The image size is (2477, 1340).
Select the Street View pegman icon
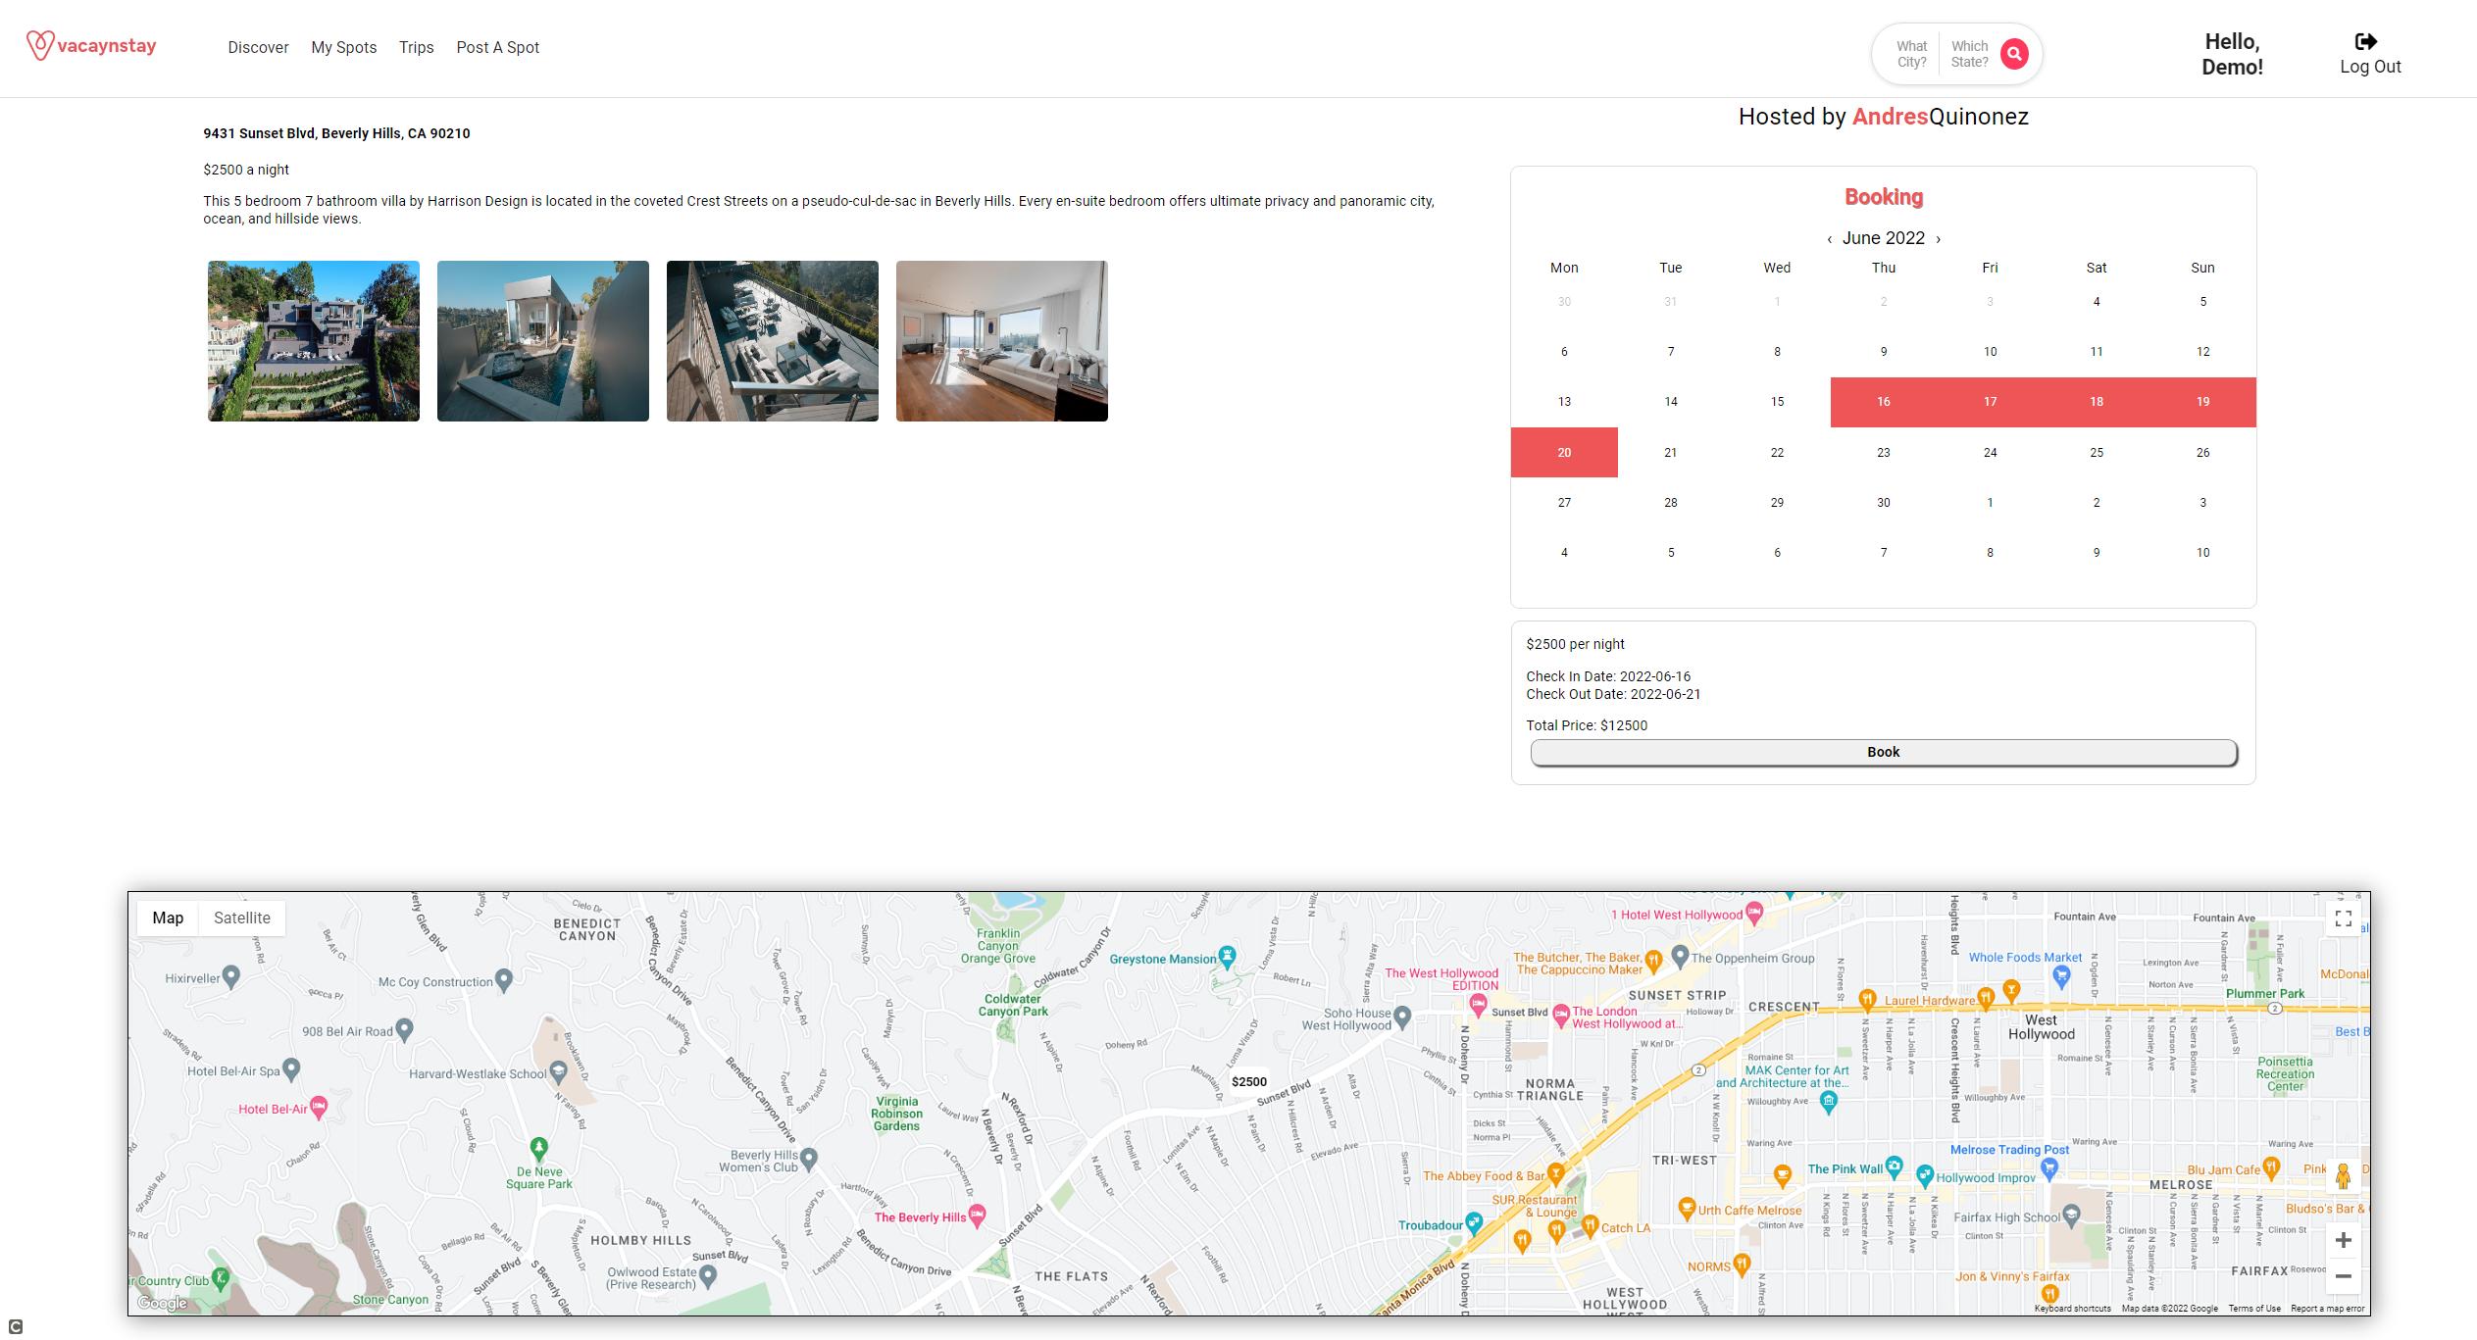pos(2343,1175)
